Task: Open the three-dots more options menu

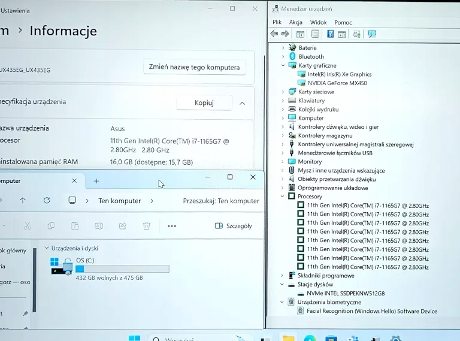Action: 172,226
